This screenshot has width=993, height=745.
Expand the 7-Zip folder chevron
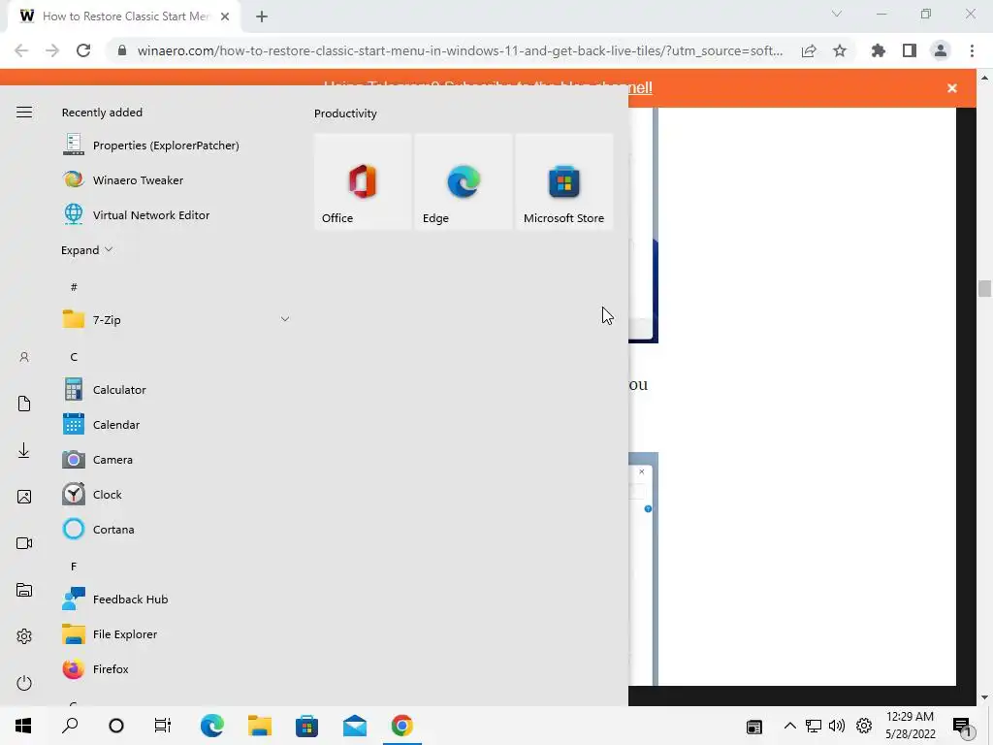(285, 319)
